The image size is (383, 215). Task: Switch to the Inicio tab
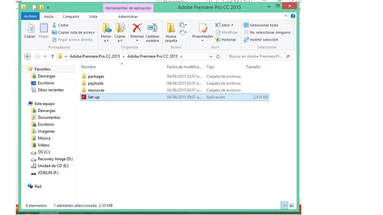tap(49, 16)
